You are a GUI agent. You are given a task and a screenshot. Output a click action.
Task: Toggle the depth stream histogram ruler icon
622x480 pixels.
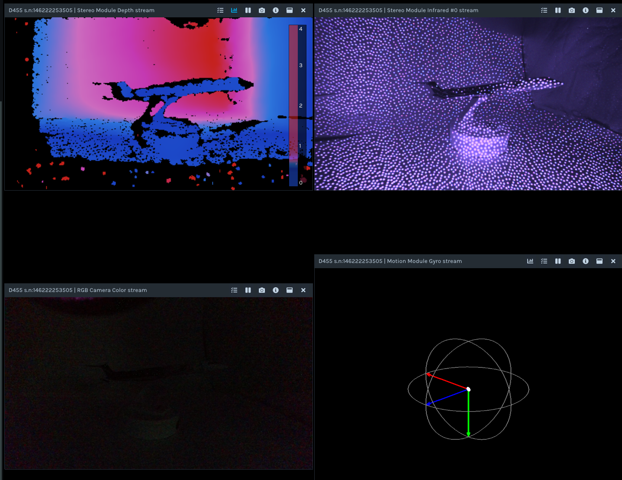(x=234, y=10)
